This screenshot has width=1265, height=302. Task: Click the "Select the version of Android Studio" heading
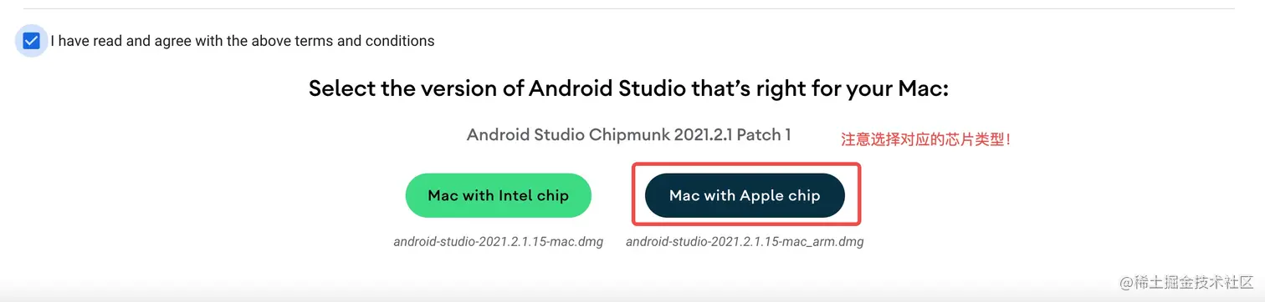(x=628, y=88)
